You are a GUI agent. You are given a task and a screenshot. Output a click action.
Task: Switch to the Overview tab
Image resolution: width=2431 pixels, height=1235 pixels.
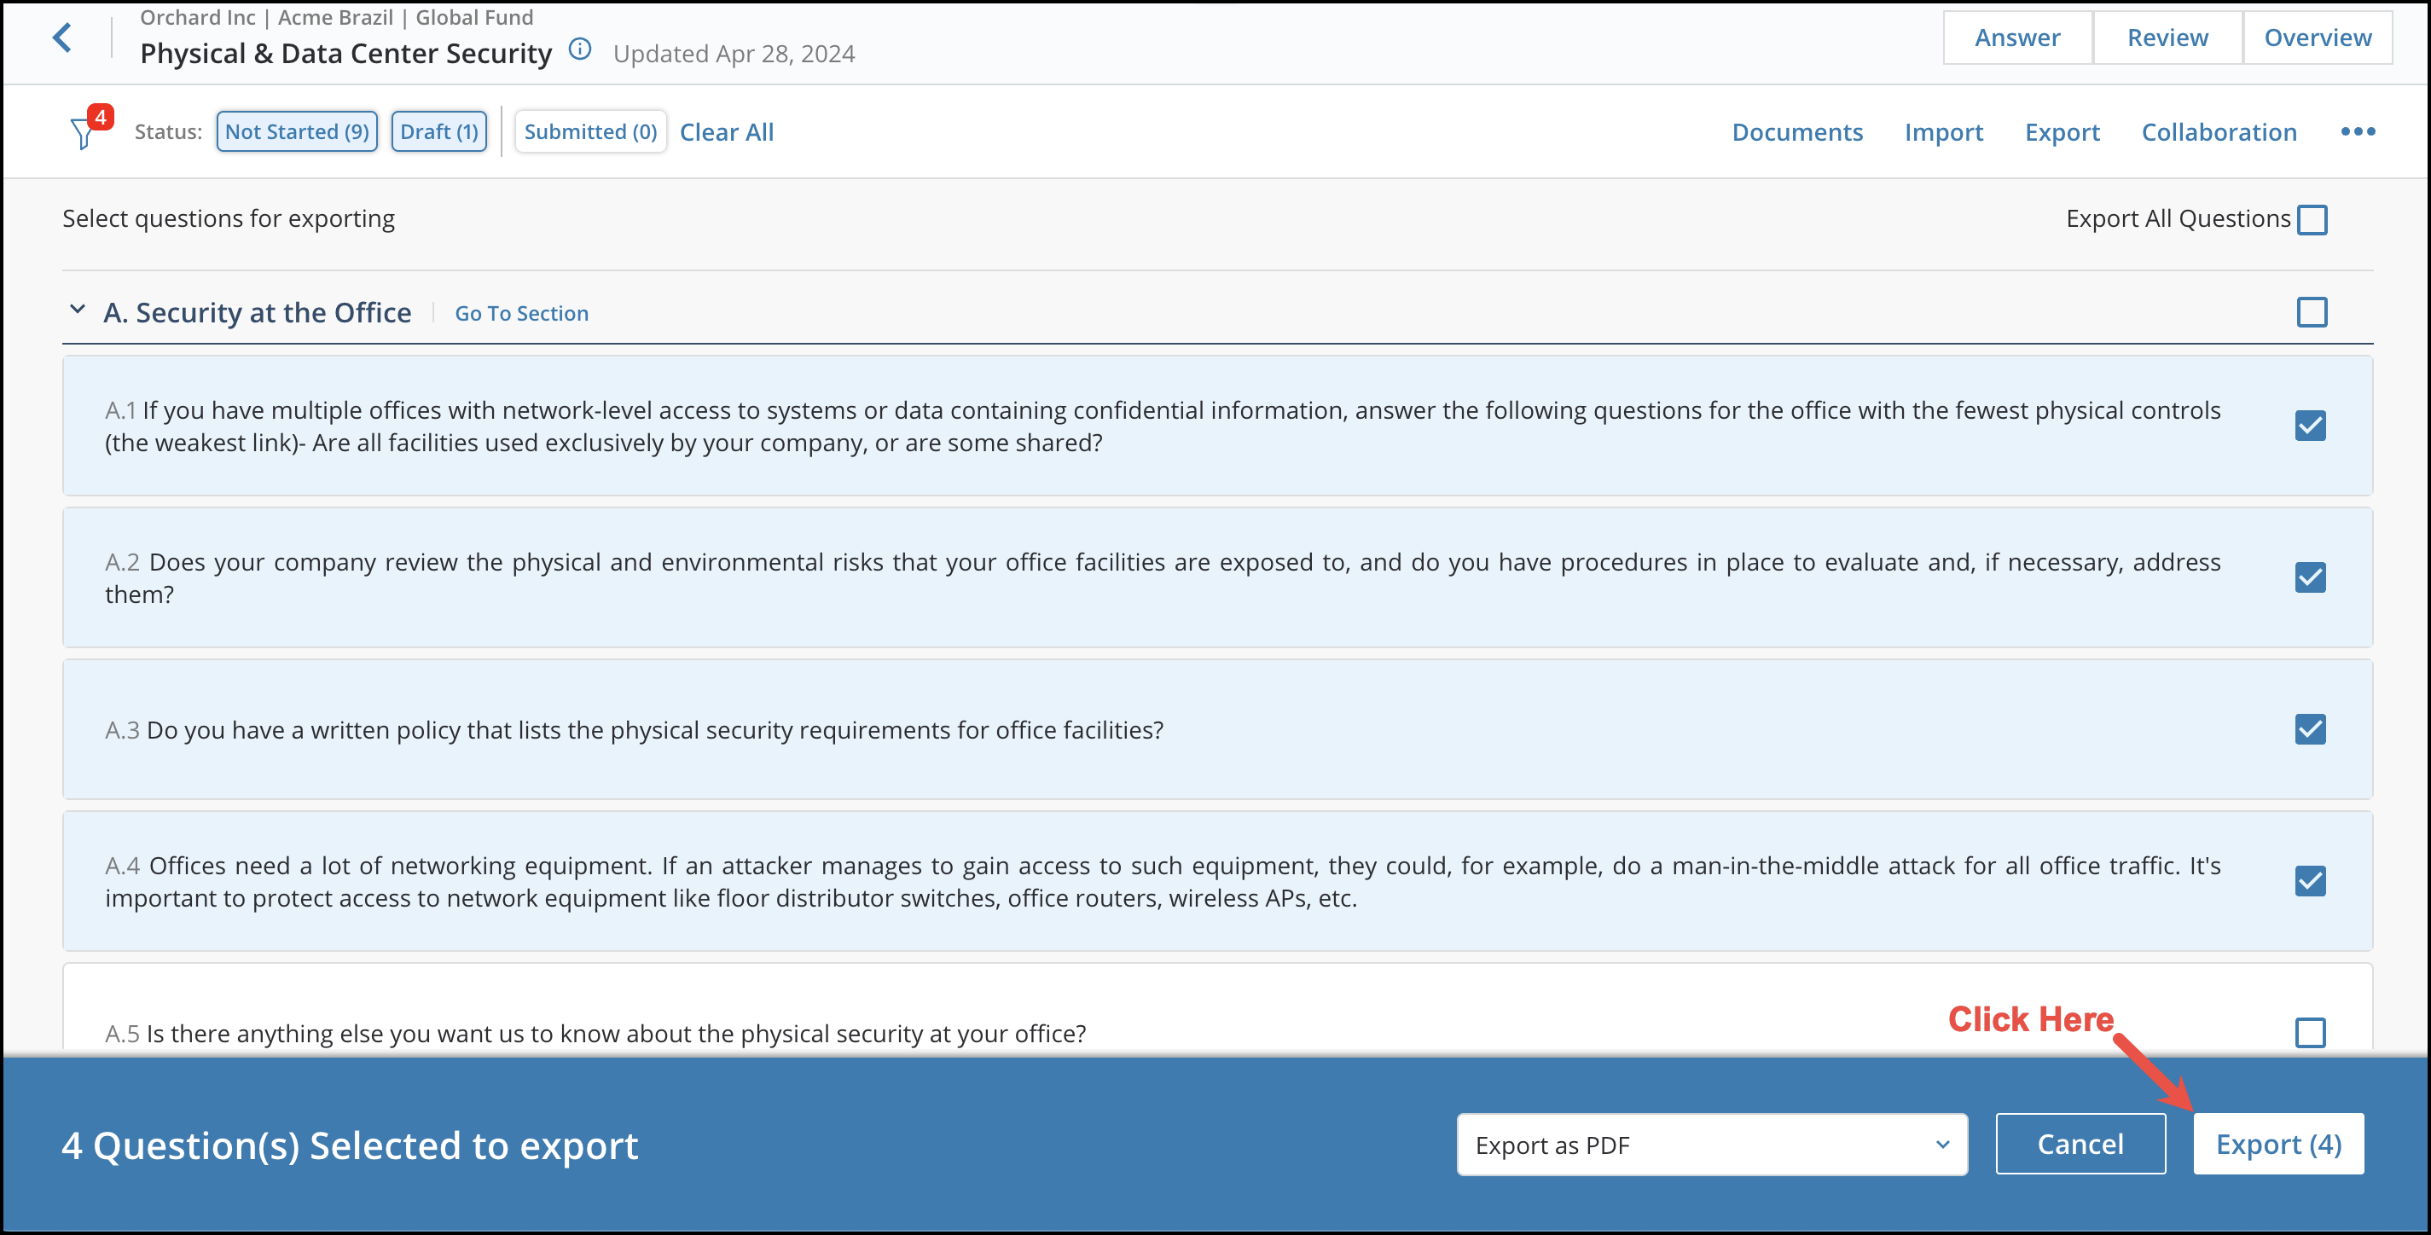pyautogui.click(x=2318, y=37)
